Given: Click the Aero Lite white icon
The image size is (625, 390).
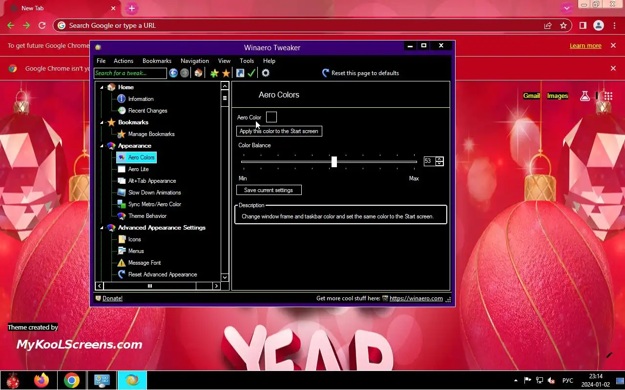Looking at the screenshot, I should (x=122, y=169).
